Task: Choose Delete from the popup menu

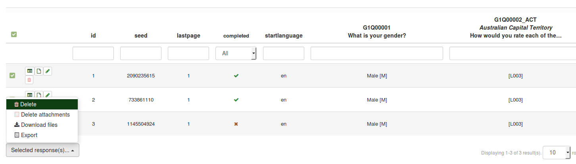Action: pyautogui.click(x=28, y=104)
